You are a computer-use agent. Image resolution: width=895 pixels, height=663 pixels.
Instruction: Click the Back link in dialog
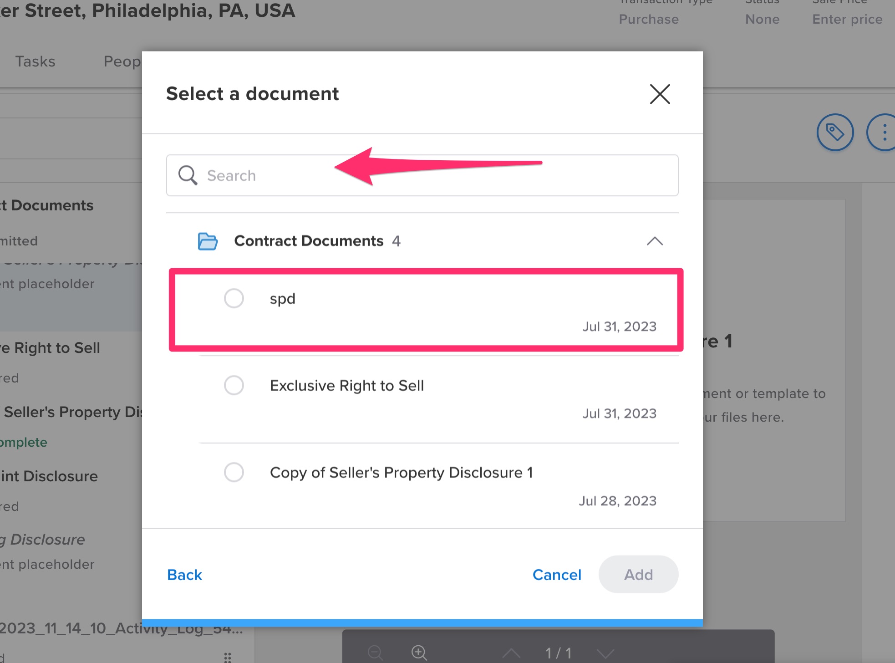pos(184,575)
